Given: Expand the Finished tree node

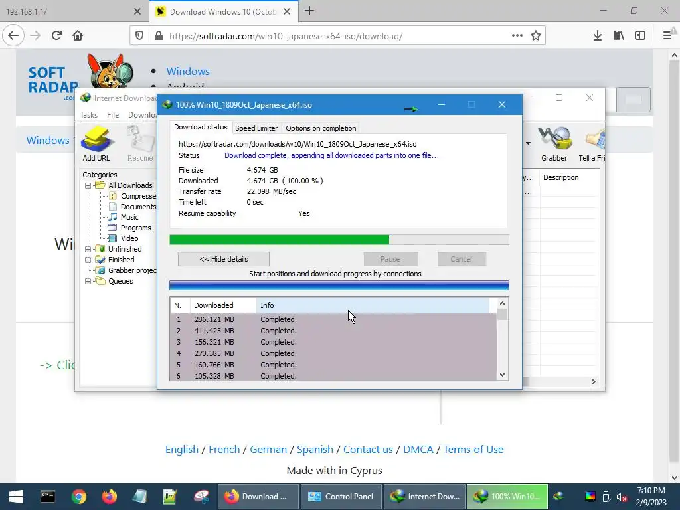Looking at the screenshot, I should point(88,260).
